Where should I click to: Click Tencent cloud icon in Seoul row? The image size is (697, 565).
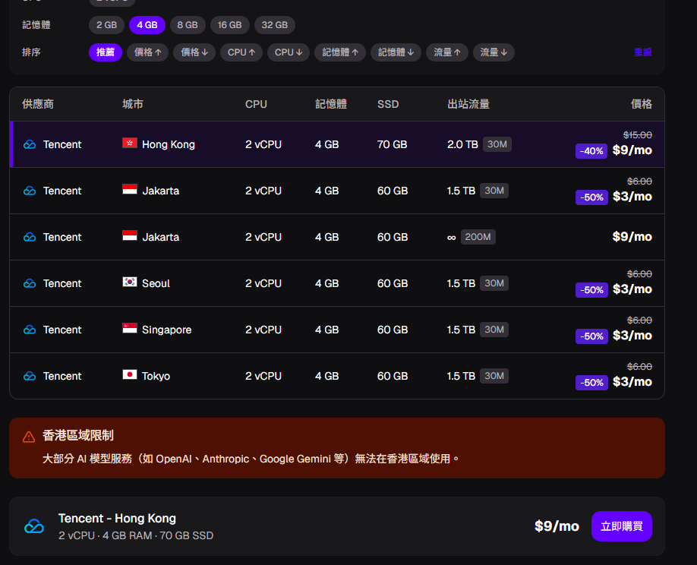click(30, 283)
